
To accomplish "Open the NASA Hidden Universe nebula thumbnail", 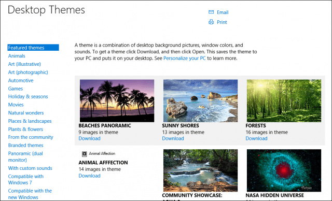I will point(284,170).
